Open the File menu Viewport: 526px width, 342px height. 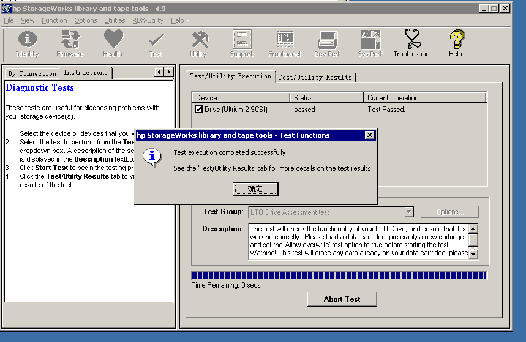tap(9, 20)
